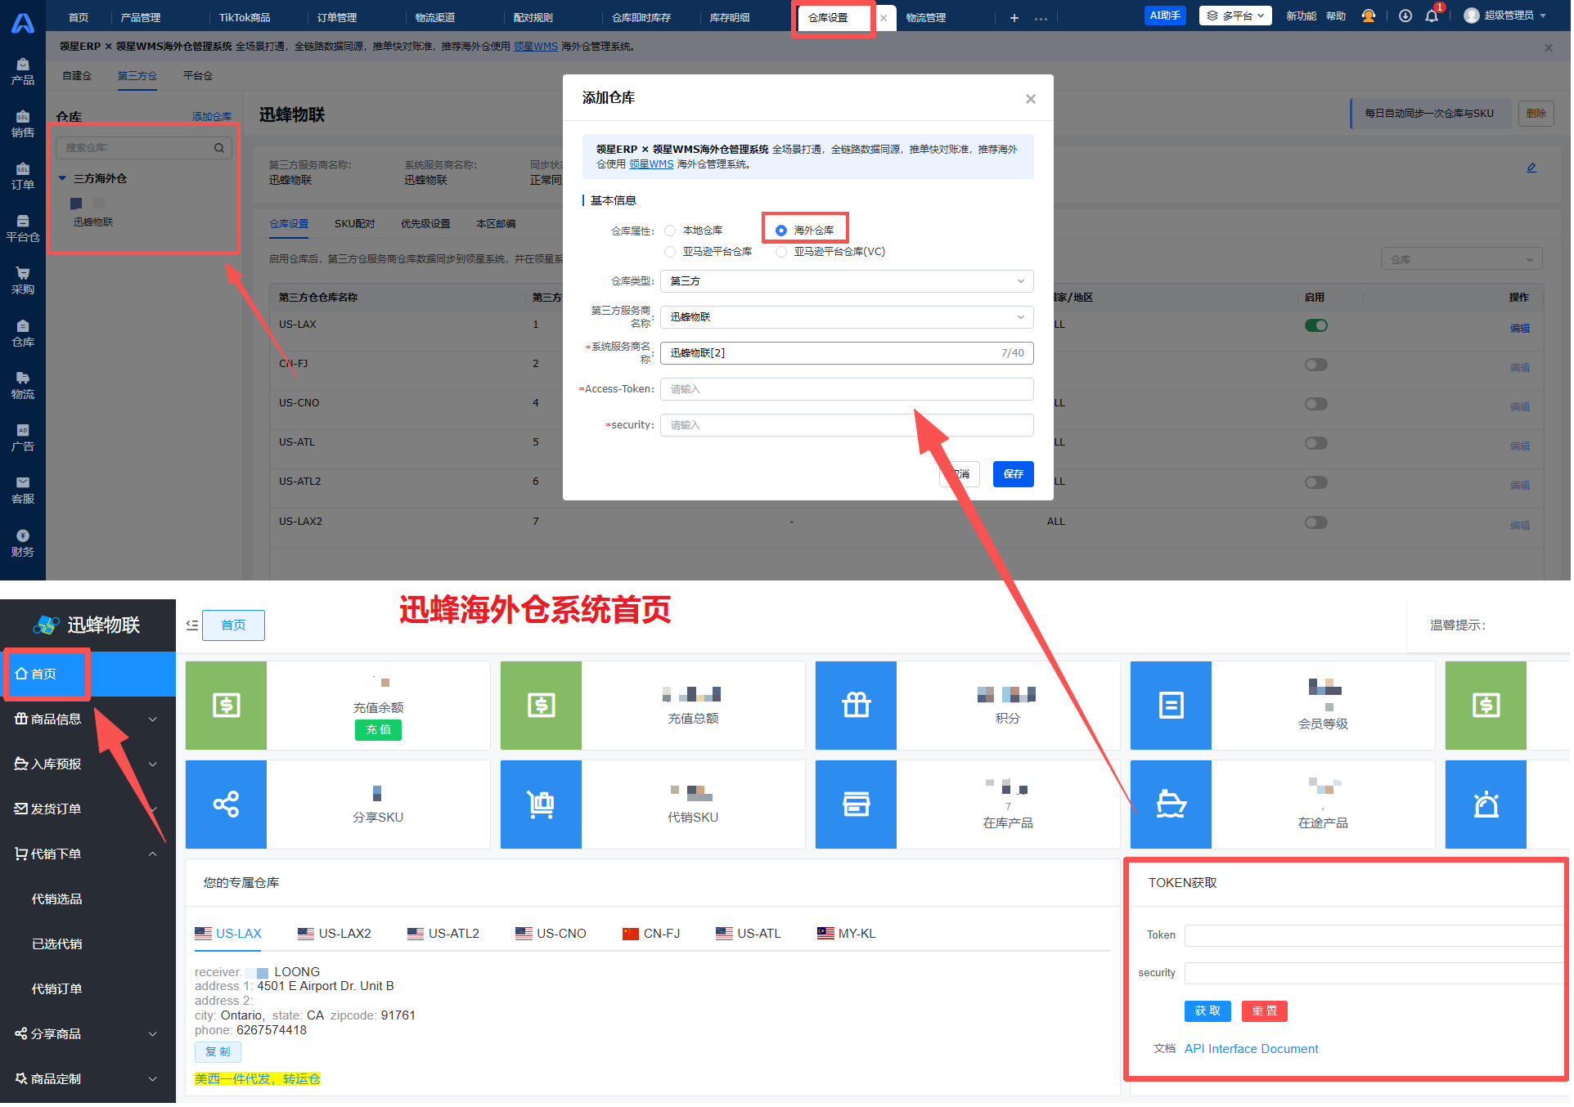The image size is (1574, 1107).
Task: Enable the US-CNO warehouse toggle
Action: pos(1316,404)
